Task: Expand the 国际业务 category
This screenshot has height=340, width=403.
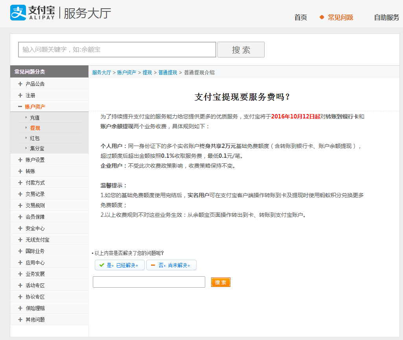Action: pyautogui.click(x=35, y=251)
